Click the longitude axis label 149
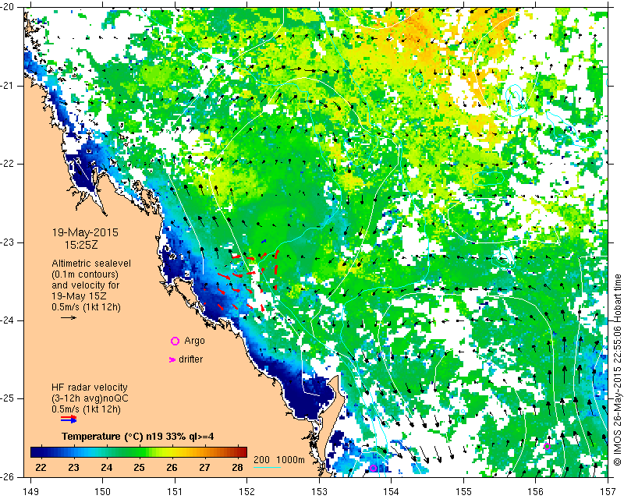Screen dimensions: 624x499 [31, 492]
